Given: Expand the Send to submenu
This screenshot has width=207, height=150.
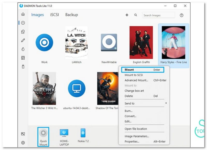Looking at the screenshot, I should [x=144, y=103].
